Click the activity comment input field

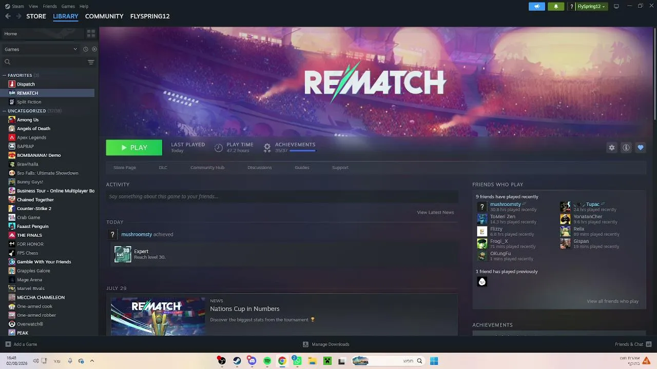(x=282, y=196)
